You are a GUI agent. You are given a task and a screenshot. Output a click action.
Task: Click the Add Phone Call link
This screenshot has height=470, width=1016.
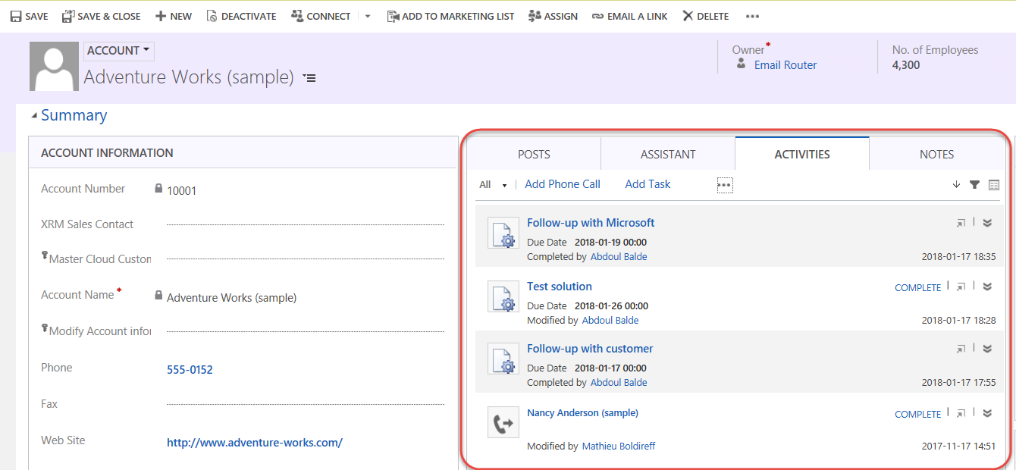click(562, 184)
